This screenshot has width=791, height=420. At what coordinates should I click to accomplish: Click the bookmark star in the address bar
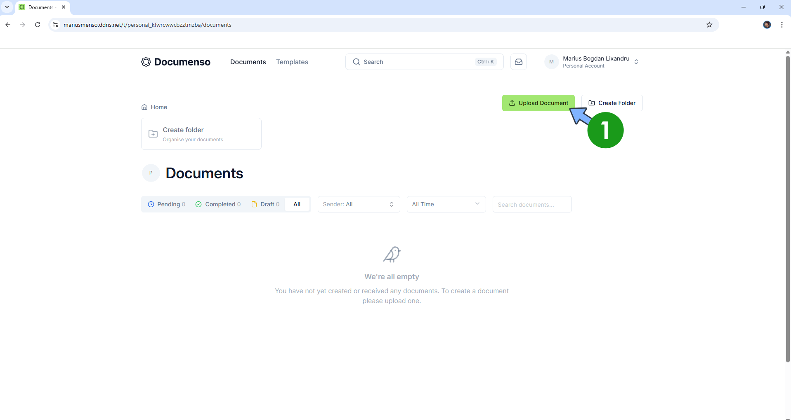click(x=709, y=25)
